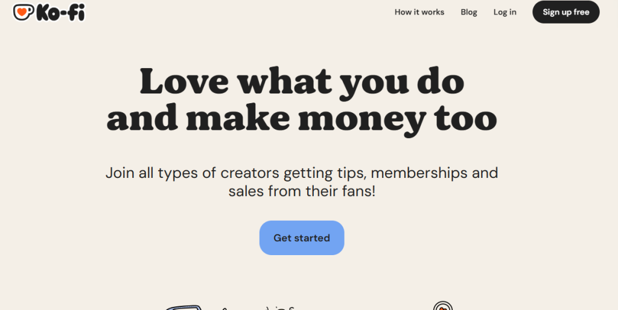618x310 pixels.
Task: Click the circular heart target illustration
Action: (442, 306)
